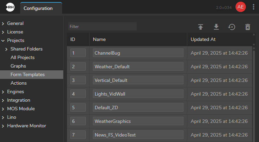The width and height of the screenshot is (259, 142).
Task: Click the ChannelBug name field
Action: [138, 53]
